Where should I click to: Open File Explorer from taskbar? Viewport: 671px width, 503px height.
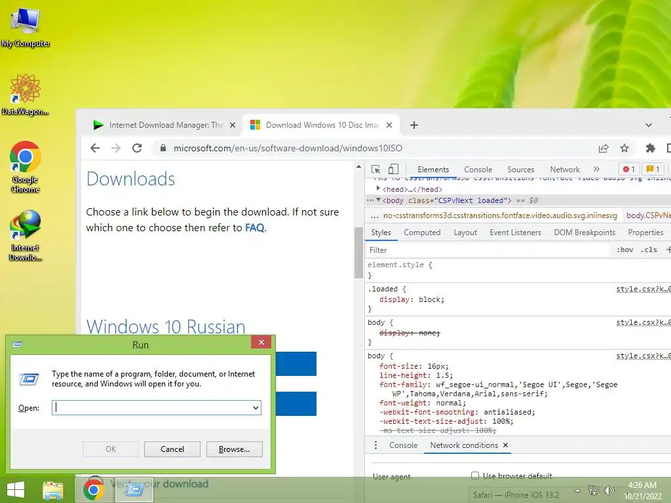(x=52, y=490)
